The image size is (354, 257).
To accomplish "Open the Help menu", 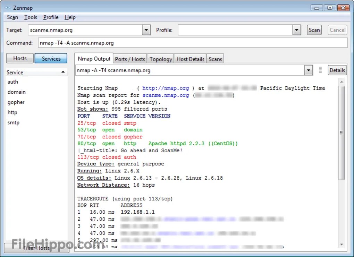I will coord(70,17).
